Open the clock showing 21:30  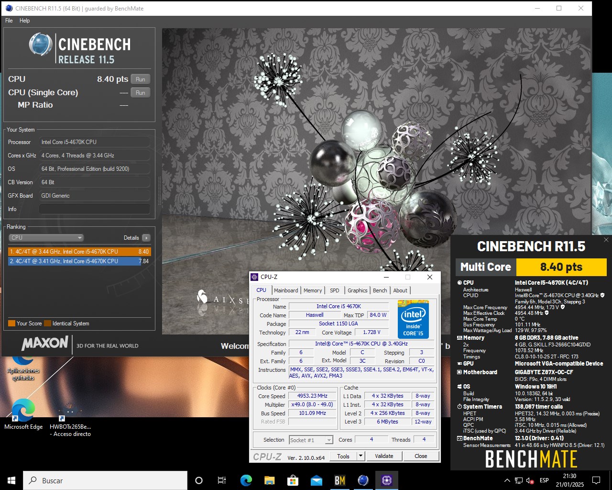[569, 480]
